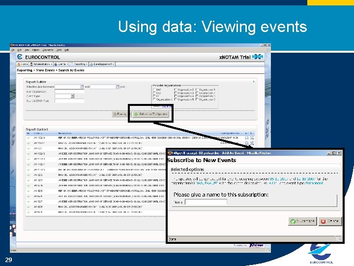Viewport: 354px width, 266px height.
Task: Tick the Organisation 3 checkbox
Action: 176,93
